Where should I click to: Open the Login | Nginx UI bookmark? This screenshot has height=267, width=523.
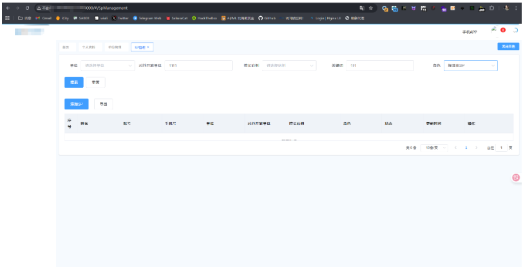325,18
